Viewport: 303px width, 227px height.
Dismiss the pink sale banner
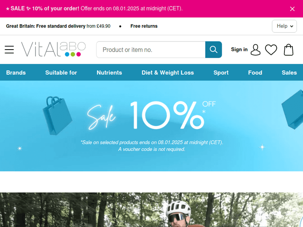(x=292, y=9)
